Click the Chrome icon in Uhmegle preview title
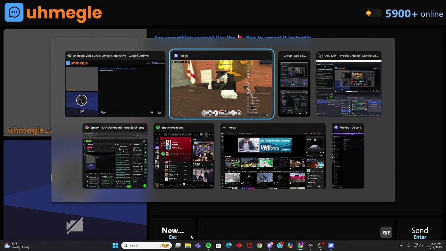 coord(69,56)
